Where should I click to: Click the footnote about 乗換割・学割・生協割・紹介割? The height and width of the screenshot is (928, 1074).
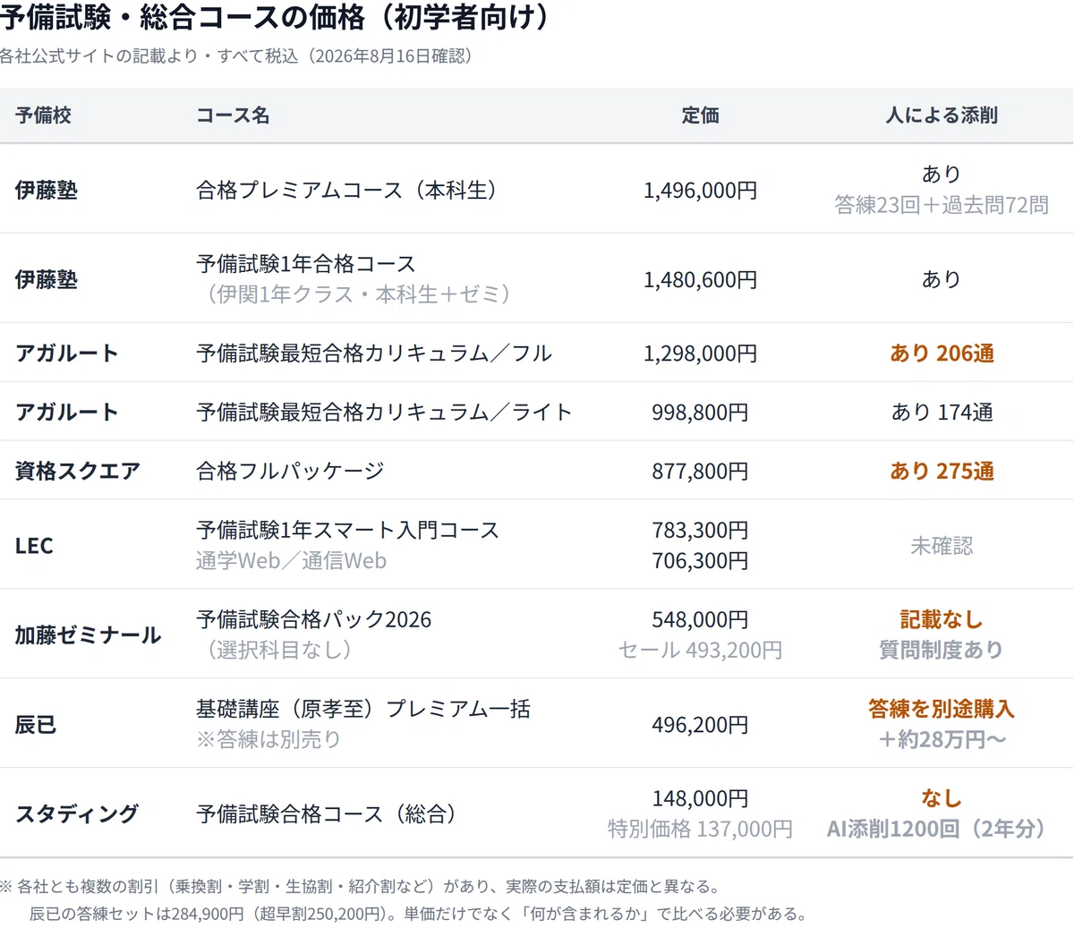pyautogui.click(x=361, y=887)
